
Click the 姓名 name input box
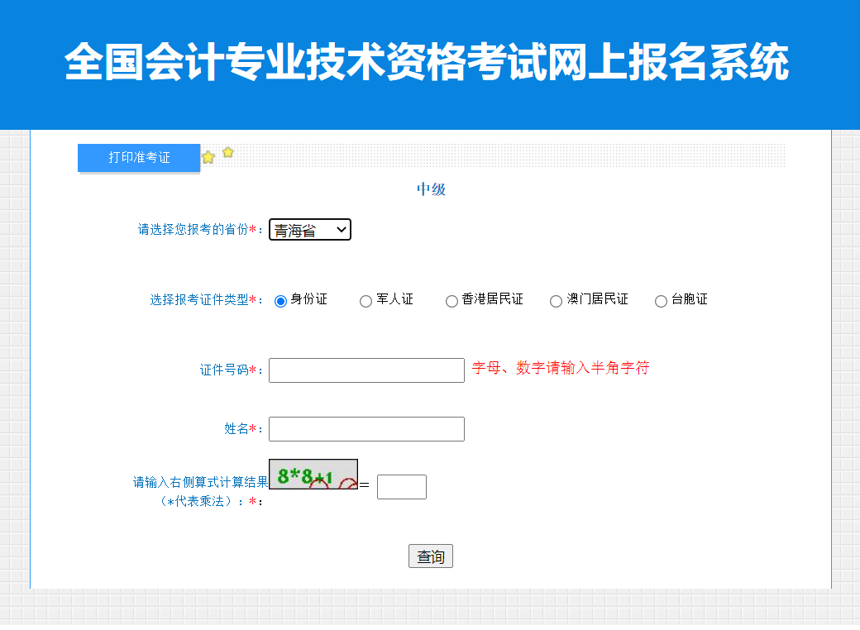pos(365,429)
